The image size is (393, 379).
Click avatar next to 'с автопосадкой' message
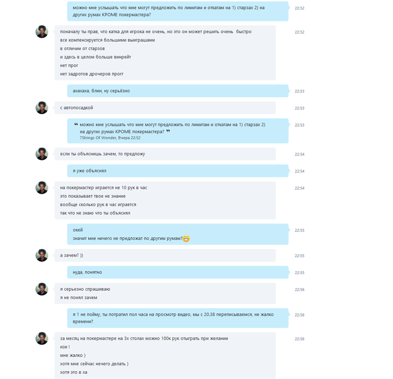click(42, 108)
